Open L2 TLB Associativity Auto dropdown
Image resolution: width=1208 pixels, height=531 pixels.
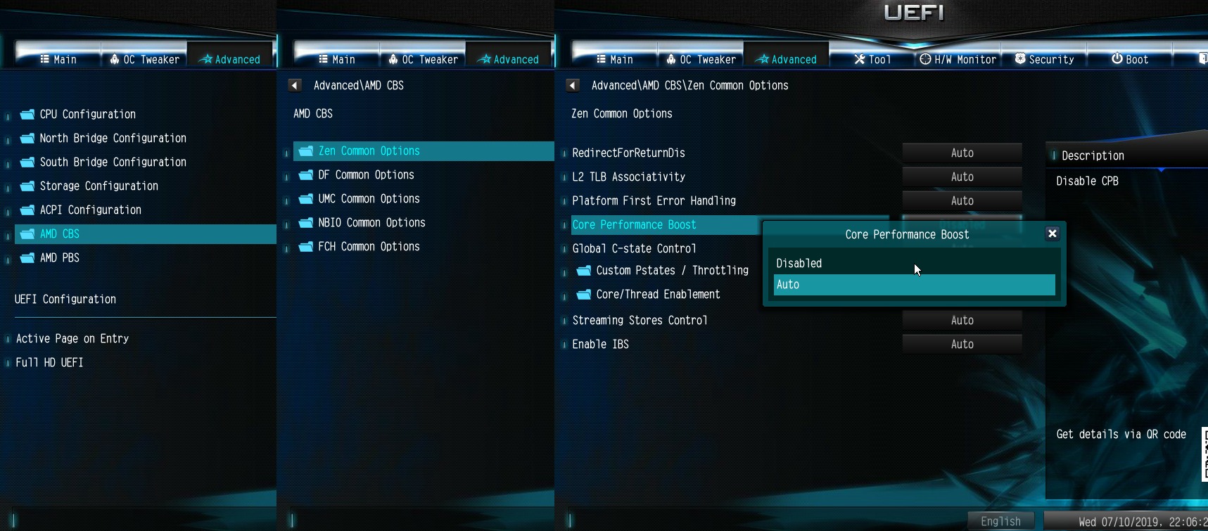point(962,177)
